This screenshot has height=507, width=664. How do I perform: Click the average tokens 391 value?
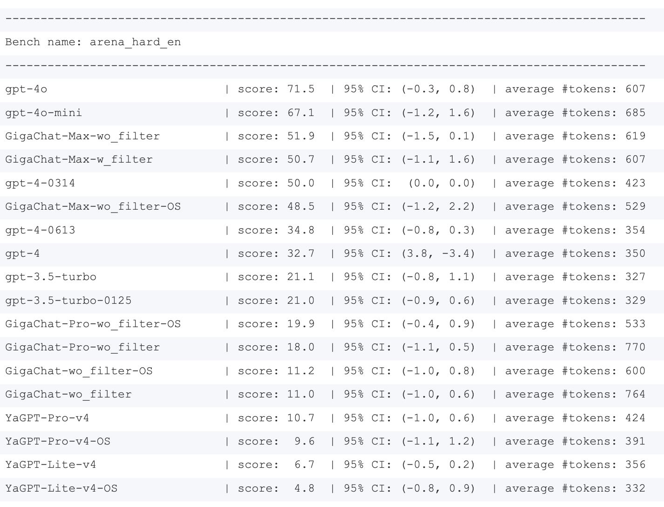coord(635,441)
